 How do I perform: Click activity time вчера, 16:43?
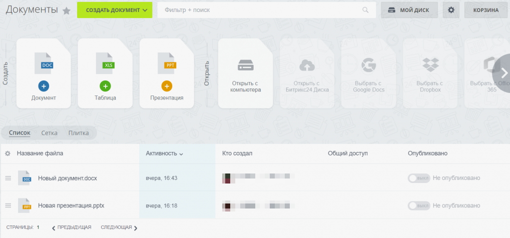click(161, 178)
